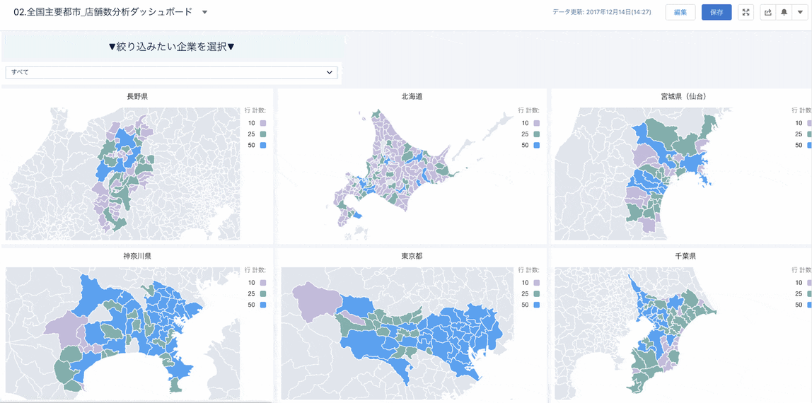Screen dimensions: 812x403
Task: Click the 10 legend swatch in 東京都 chart
Action: point(536,283)
